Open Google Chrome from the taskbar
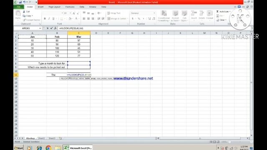 (48, 148)
